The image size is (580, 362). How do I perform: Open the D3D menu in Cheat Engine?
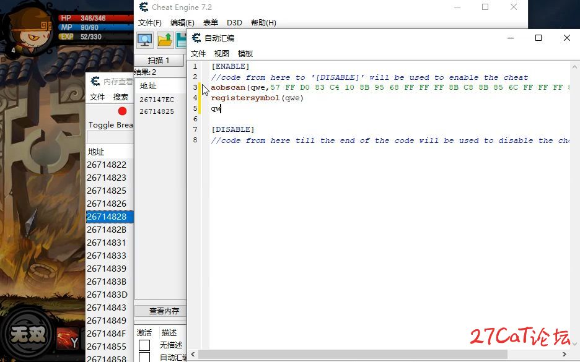click(234, 22)
